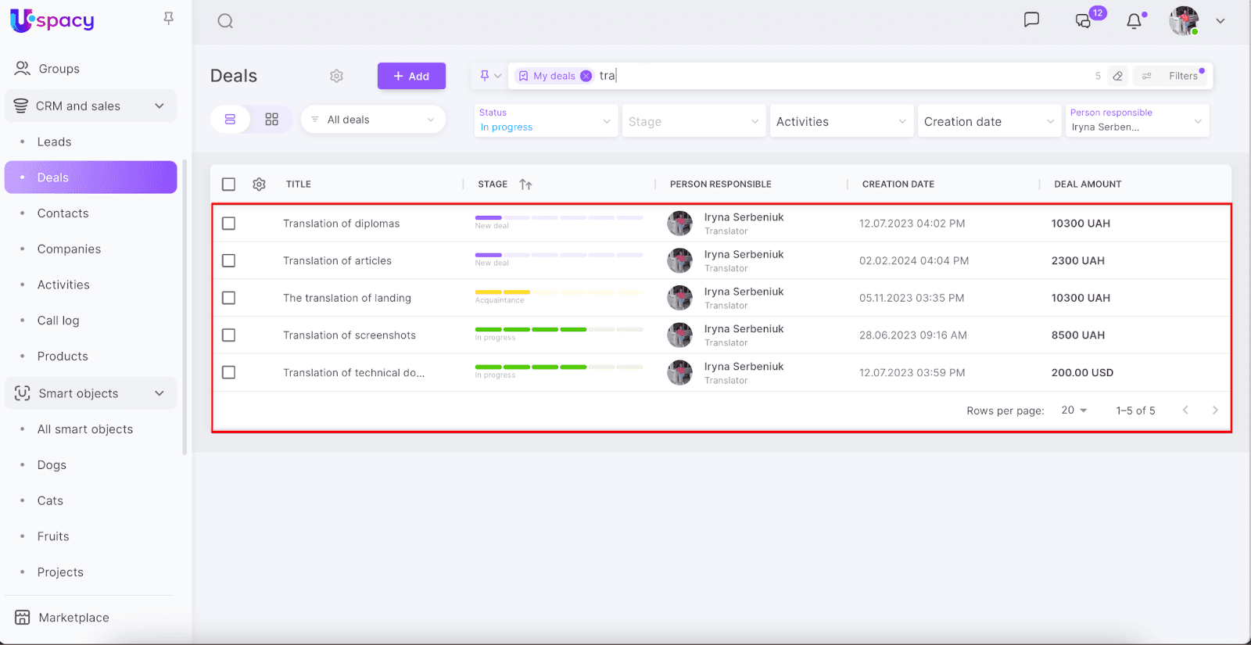This screenshot has height=645, width=1251.
Task: Click stage progress bar of Translation of articles
Action: (558, 255)
